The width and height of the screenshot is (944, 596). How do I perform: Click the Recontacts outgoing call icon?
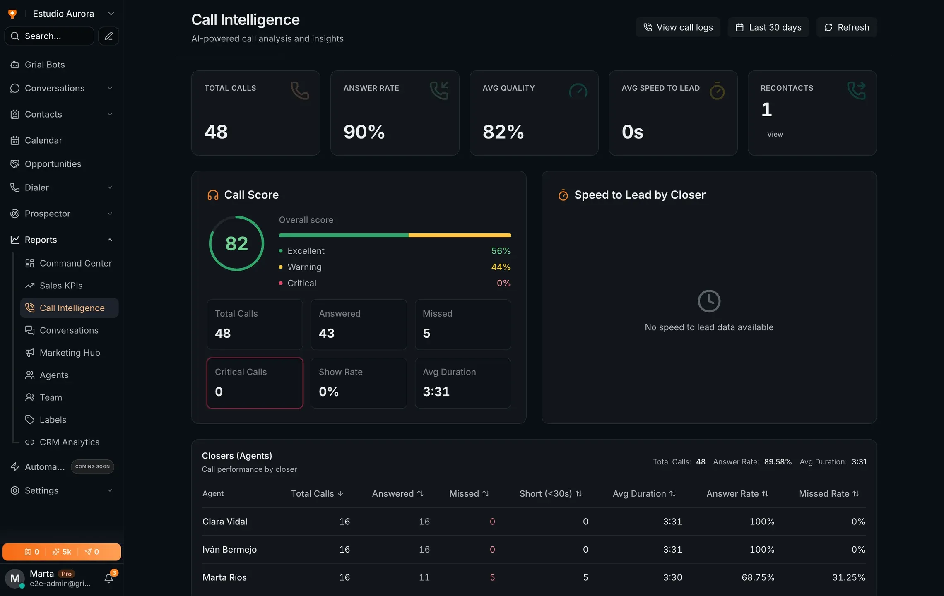point(856,90)
